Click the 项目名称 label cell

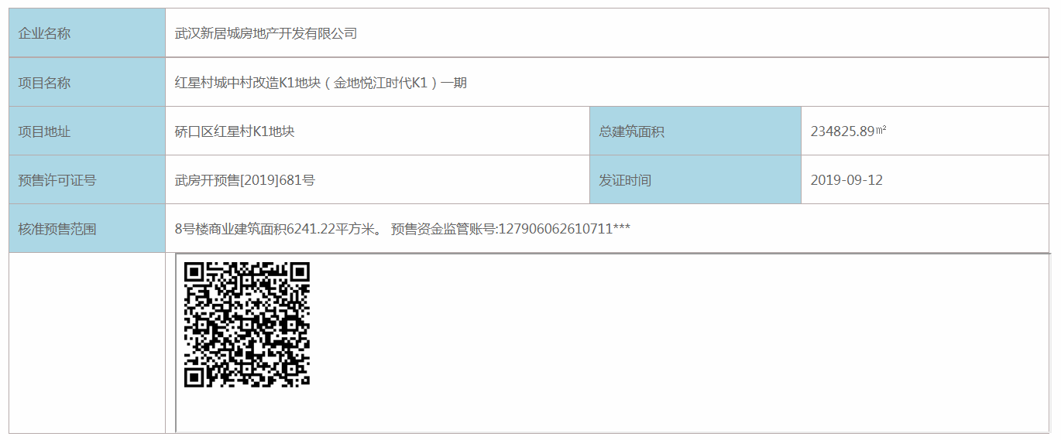88,82
